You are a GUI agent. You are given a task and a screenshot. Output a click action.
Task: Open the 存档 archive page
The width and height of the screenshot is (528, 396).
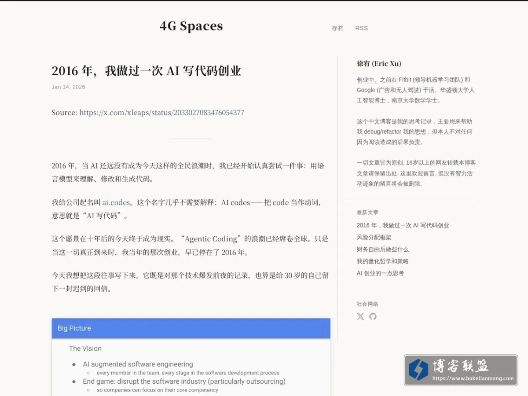[x=337, y=28]
